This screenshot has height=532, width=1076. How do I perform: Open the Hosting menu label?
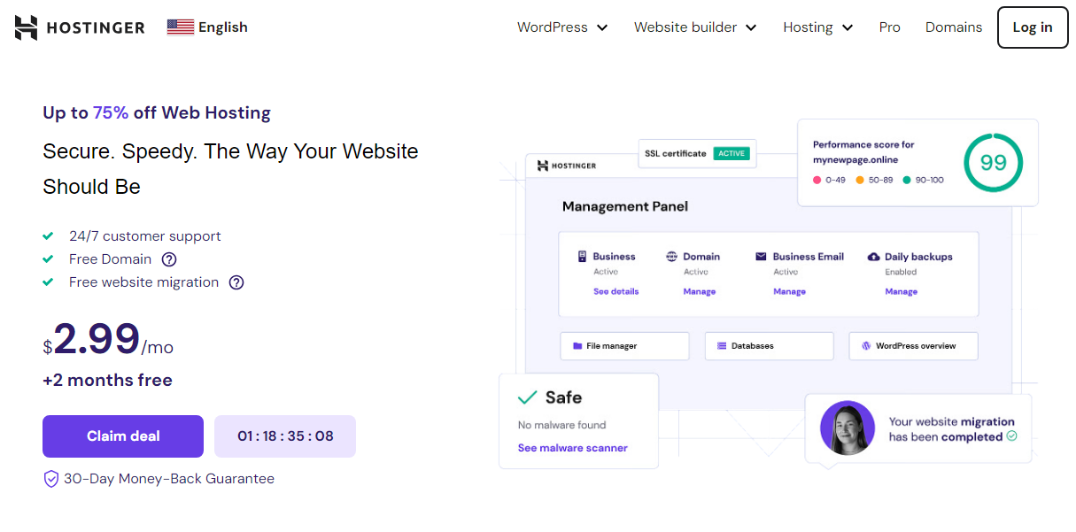click(808, 27)
